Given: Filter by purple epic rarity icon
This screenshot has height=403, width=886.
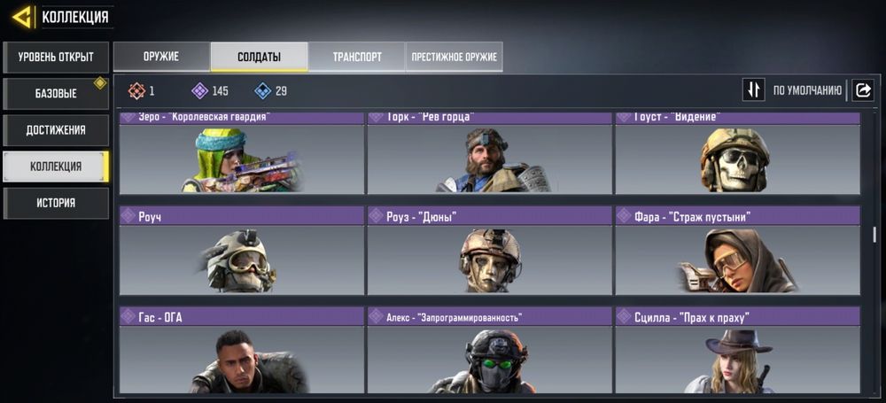Looking at the screenshot, I should [x=199, y=91].
